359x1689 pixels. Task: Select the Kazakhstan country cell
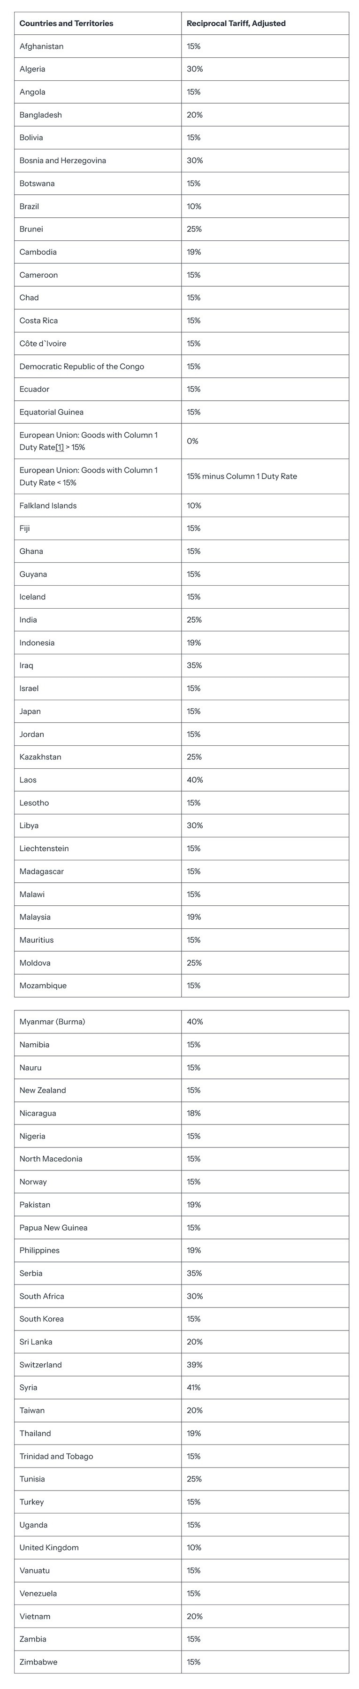pyautogui.click(x=40, y=757)
